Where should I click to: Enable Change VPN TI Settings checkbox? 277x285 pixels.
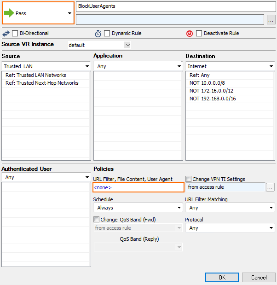(188, 179)
